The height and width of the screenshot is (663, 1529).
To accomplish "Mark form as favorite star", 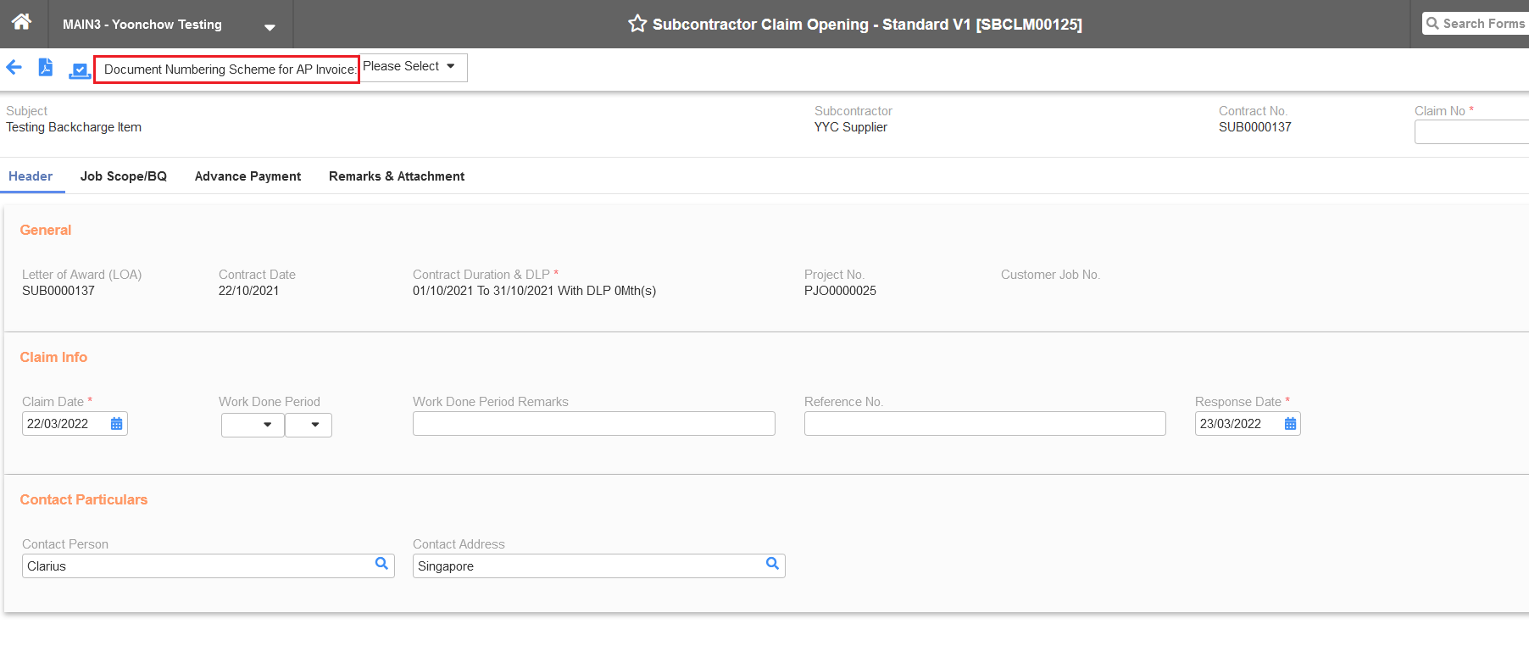I will (x=637, y=24).
